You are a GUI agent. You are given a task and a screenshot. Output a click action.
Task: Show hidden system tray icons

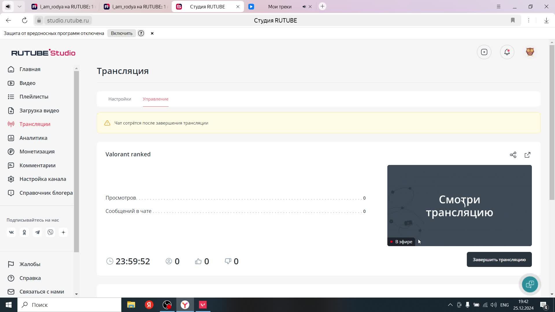pos(450,305)
